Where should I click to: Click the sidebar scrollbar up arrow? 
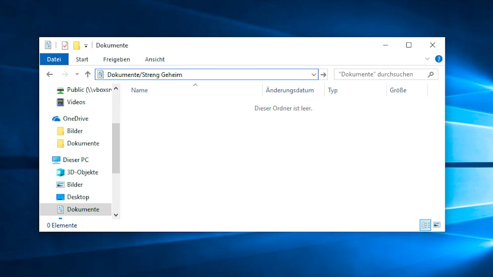click(116, 89)
